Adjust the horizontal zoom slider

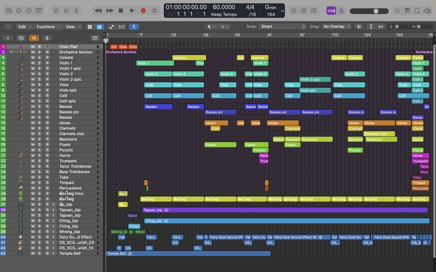(422, 27)
